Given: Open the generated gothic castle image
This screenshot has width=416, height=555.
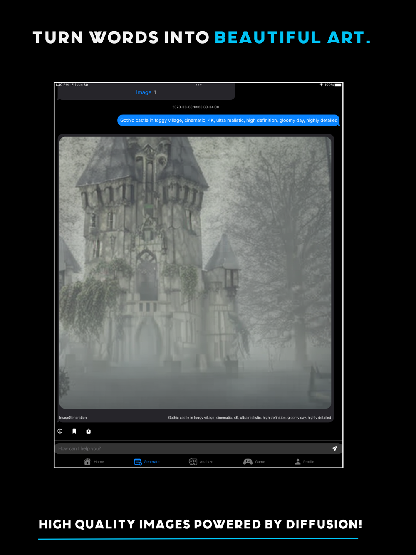Looking at the screenshot, I should (195, 273).
